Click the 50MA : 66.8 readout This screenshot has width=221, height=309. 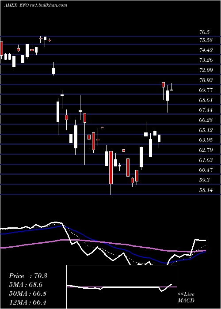click(27, 294)
